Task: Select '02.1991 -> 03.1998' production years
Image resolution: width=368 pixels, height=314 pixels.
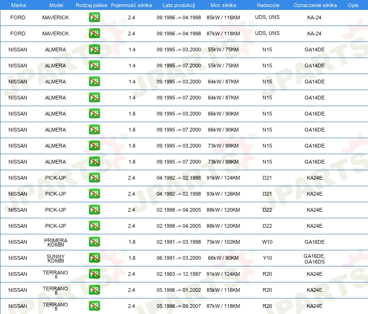Action: pos(179,242)
